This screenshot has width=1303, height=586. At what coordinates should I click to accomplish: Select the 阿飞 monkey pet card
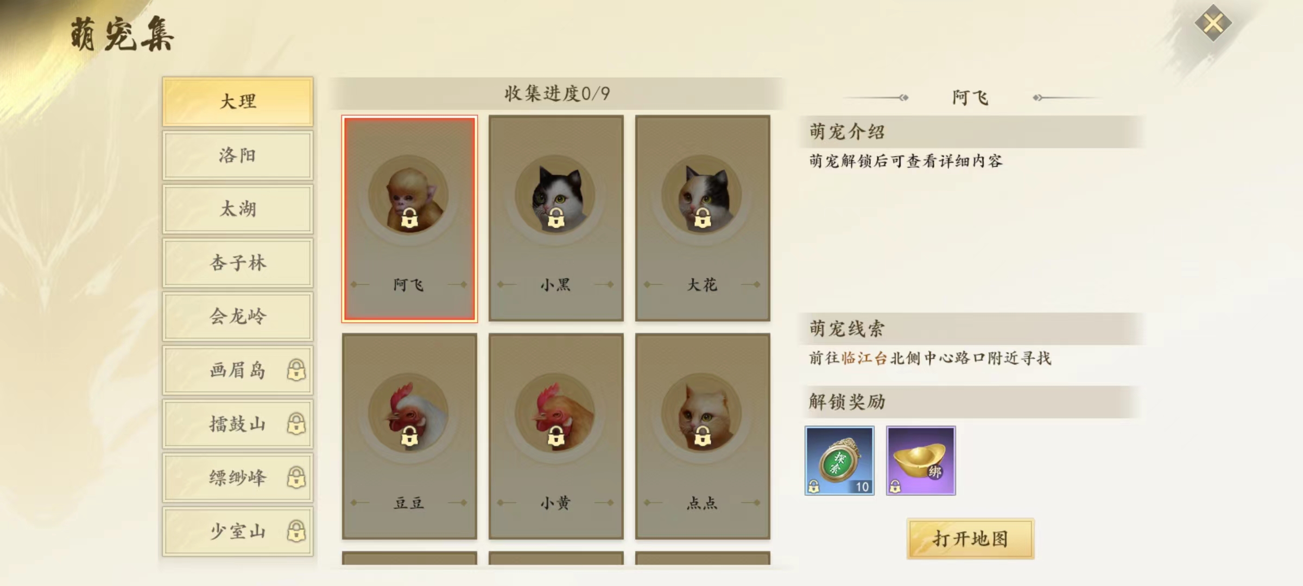point(409,219)
